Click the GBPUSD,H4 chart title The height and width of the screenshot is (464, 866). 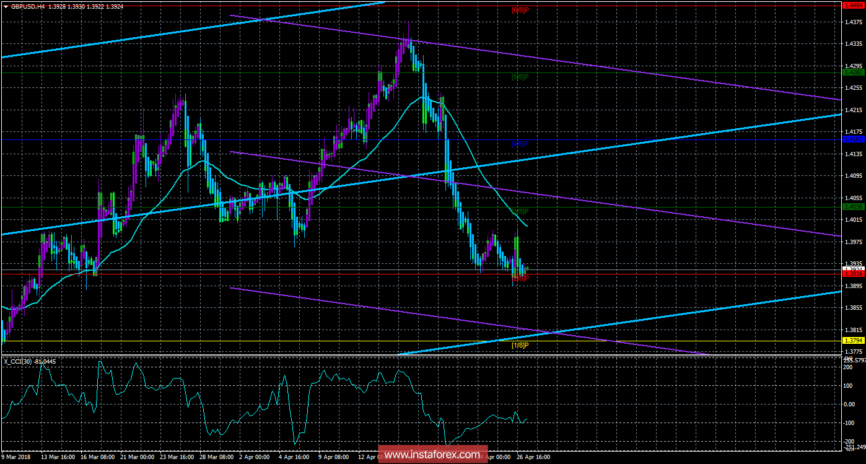(x=27, y=6)
